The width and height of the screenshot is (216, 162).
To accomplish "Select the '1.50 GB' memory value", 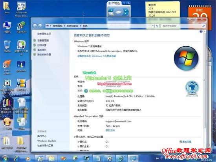I will tap(110, 101).
